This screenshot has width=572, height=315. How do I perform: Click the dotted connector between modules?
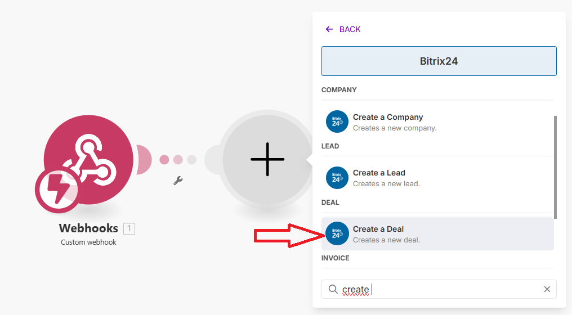click(x=178, y=160)
